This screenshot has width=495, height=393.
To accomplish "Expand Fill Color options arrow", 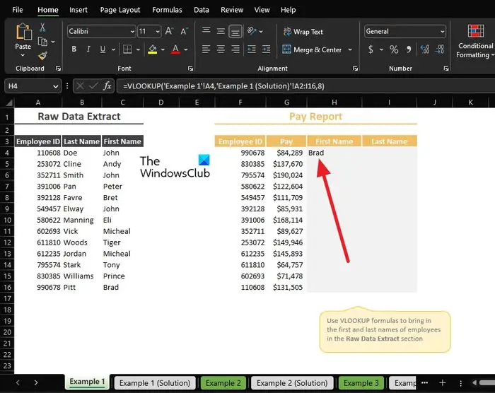I will click(163, 49).
